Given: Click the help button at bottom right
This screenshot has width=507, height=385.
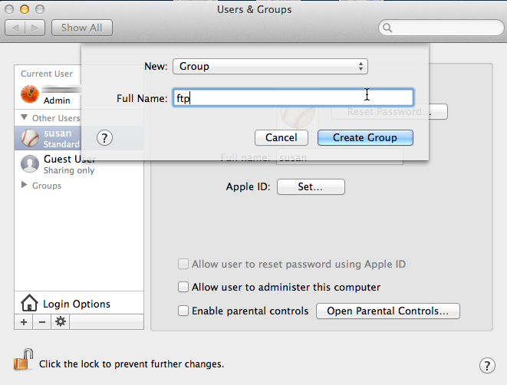Looking at the screenshot, I should pyautogui.click(x=486, y=365).
